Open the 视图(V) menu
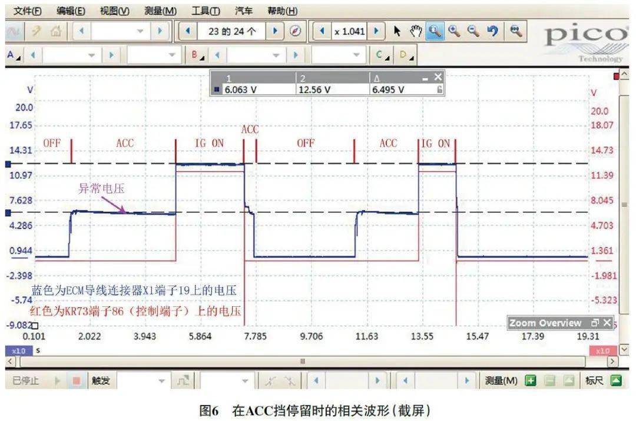 click(x=115, y=11)
